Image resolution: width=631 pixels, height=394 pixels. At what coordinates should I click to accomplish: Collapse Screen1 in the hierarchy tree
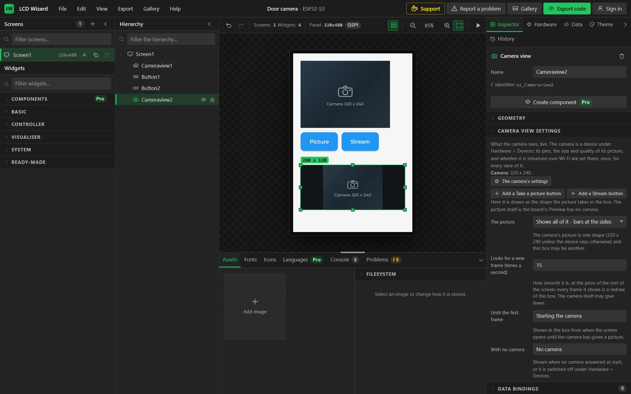click(x=121, y=54)
